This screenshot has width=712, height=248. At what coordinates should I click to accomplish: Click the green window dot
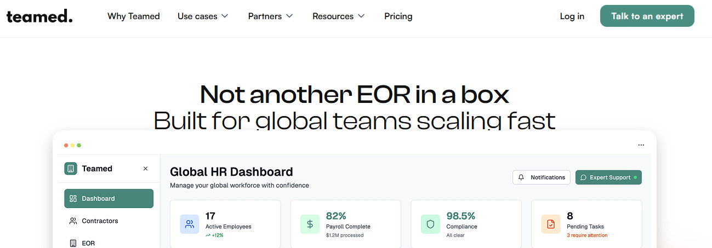coord(79,145)
